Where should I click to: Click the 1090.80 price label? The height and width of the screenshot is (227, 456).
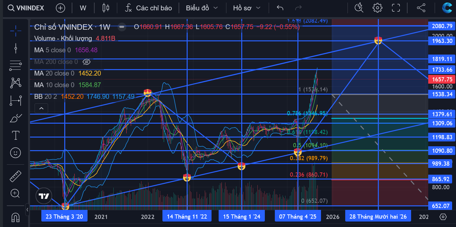pyautogui.click(x=441, y=151)
